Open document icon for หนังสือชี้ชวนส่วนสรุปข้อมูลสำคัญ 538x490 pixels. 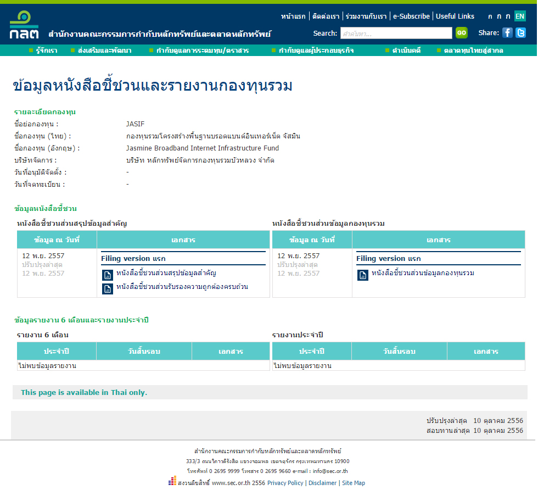click(x=108, y=275)
